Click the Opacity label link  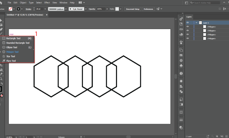92,9
